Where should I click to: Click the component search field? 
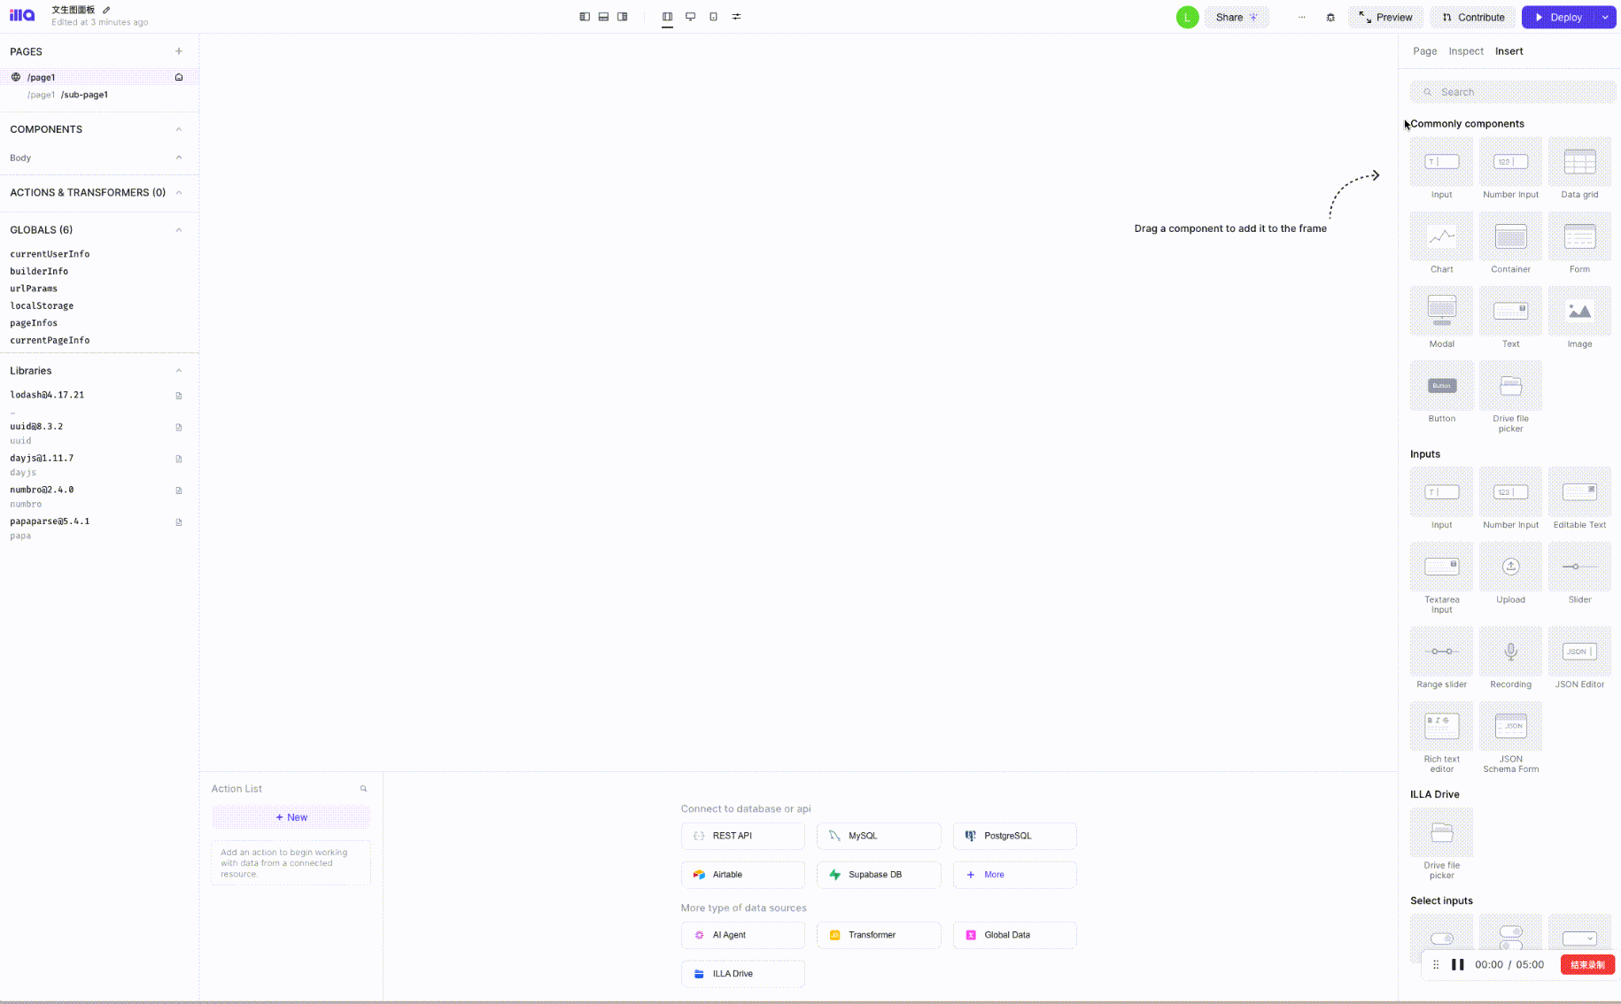(1512, 91)
